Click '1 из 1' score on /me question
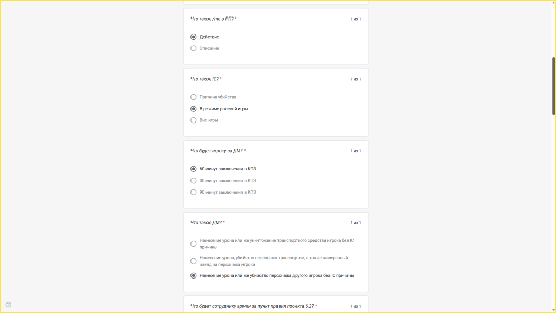The height and width of the screenshot is (313, 556). [356, 19]
